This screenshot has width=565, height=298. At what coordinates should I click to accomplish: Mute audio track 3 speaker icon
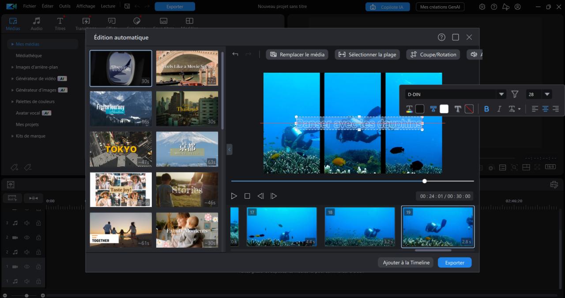tap(27, 223)
